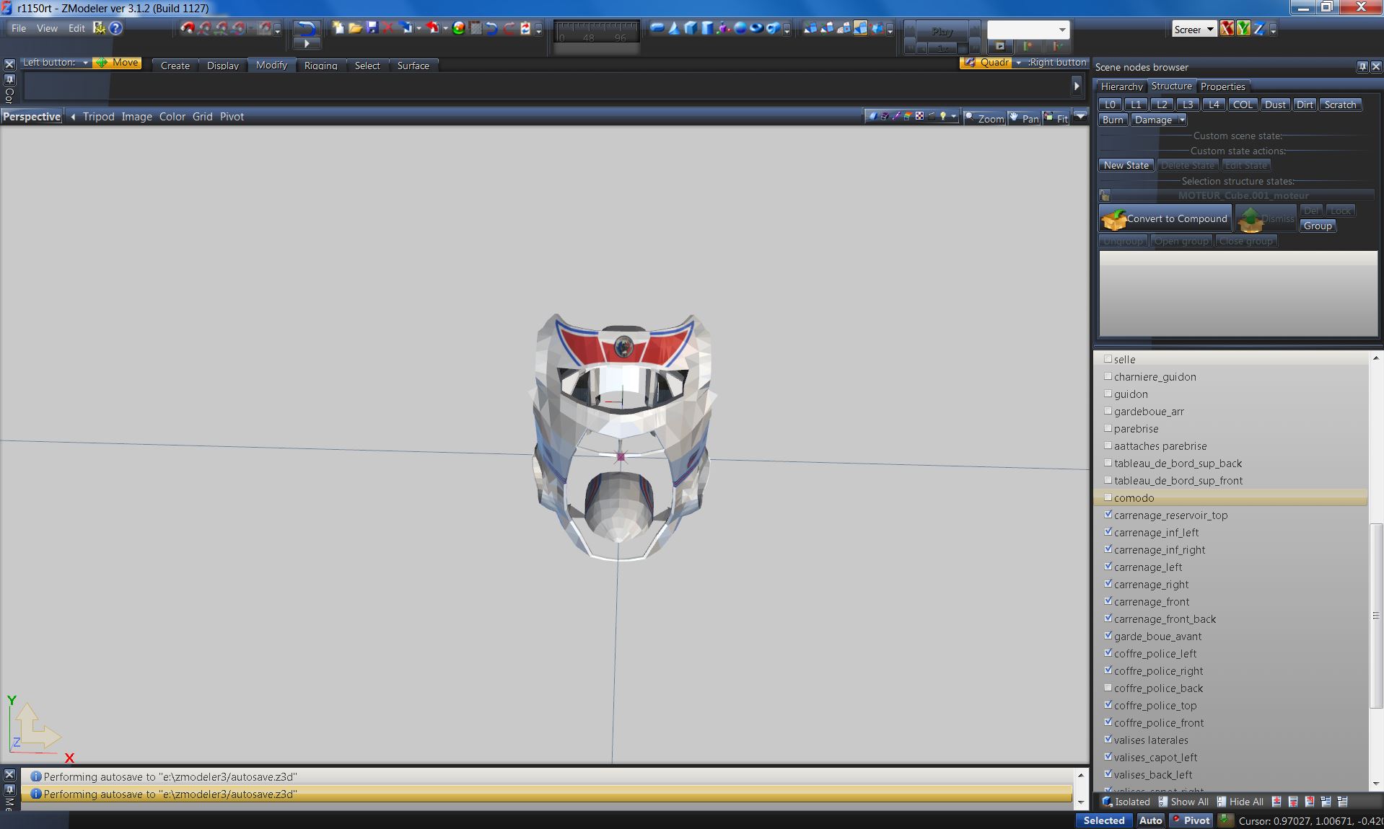This screenshot has height=829, width=1384.
Task: Toggle the Y axis constraint icon
Action: click(x=1243, y=29)
